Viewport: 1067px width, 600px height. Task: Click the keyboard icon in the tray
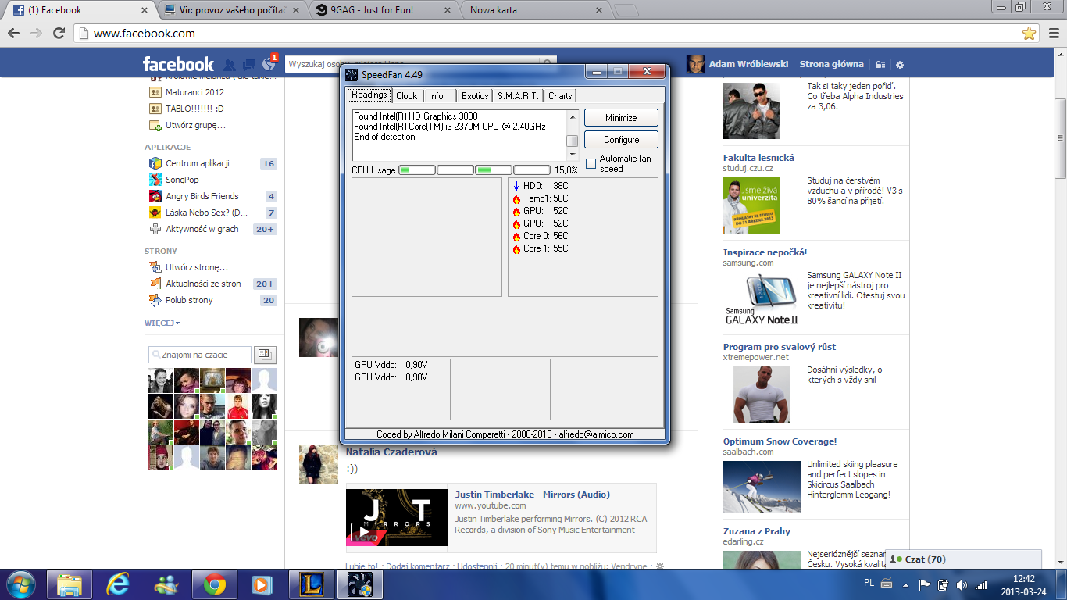click(887, 583)
